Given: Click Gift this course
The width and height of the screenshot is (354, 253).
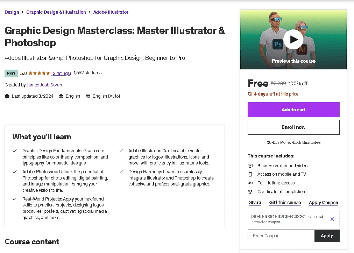Looking at the screenshot, I should click(x=285, y=202).
